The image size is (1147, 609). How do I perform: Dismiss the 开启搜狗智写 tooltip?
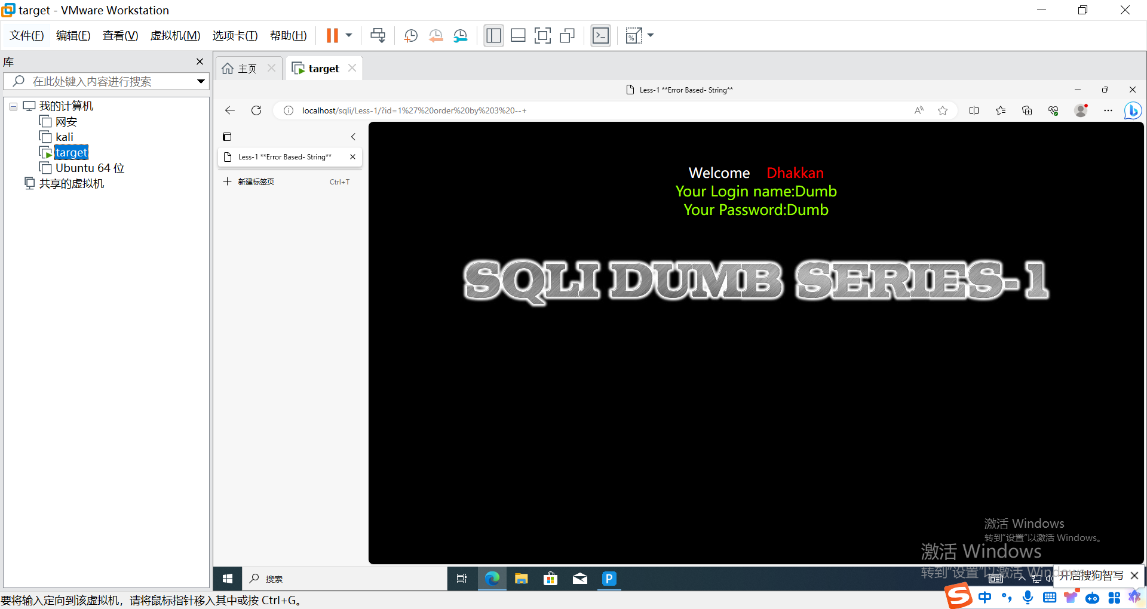(x=1134, y=576)
